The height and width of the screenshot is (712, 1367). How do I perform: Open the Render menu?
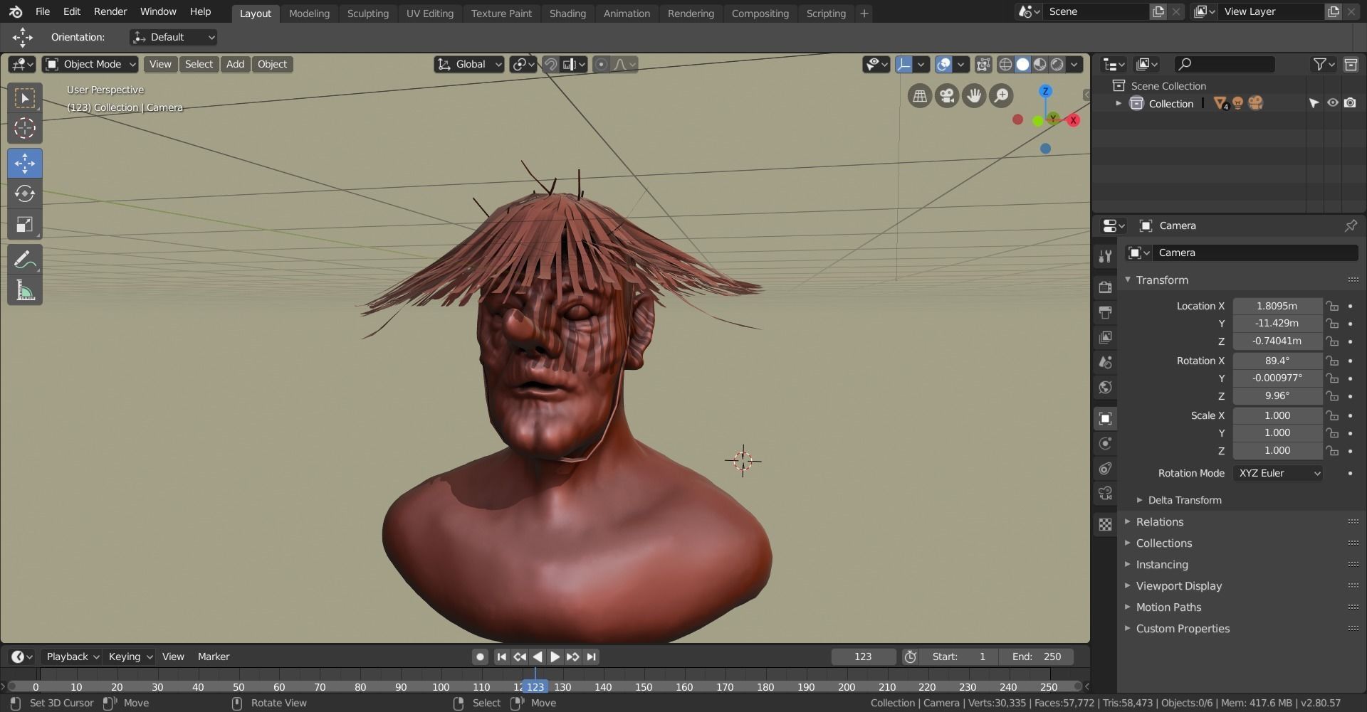click(110, 11)
